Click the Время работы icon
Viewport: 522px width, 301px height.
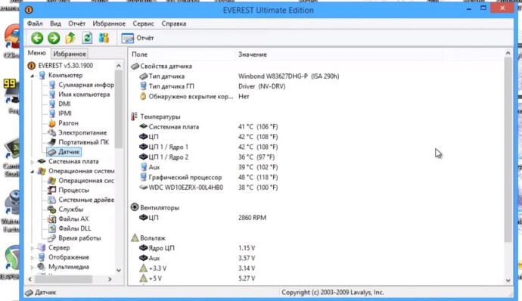tap(52, 238)
